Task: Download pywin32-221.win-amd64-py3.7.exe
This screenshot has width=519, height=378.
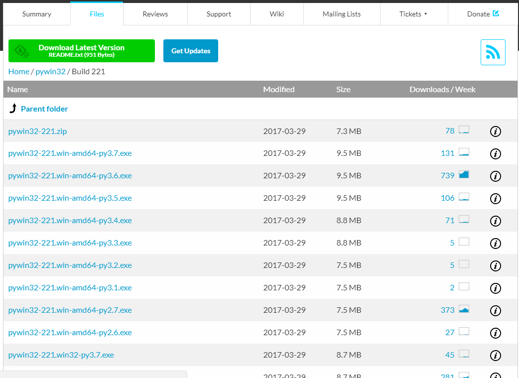Action: (70, 153)
